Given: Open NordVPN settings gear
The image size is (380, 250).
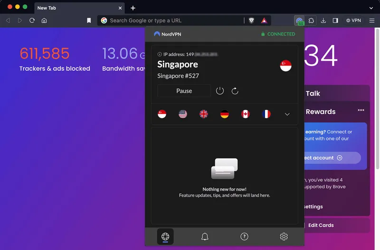Looking at the screenshot, I should pos(284,236).
